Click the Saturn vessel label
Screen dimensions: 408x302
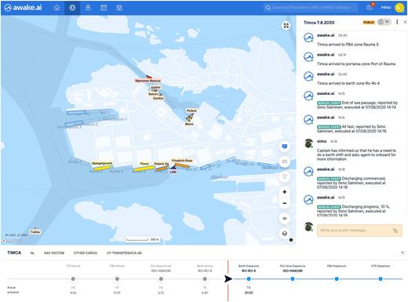(x=153, y=94)
